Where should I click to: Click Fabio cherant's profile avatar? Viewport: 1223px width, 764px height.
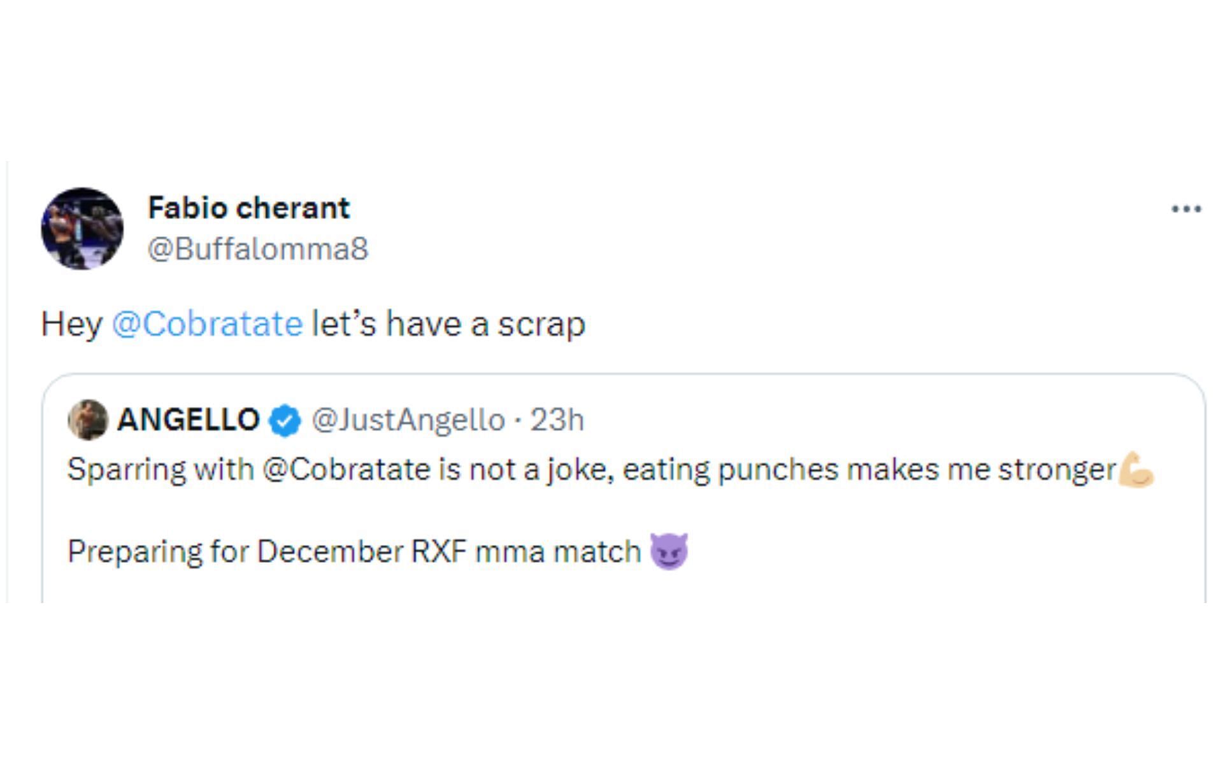pos(82,229)
